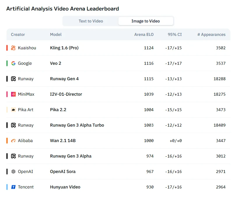Click the Kuaishou creator name
The image size is (233, 201).
[27, 48]
